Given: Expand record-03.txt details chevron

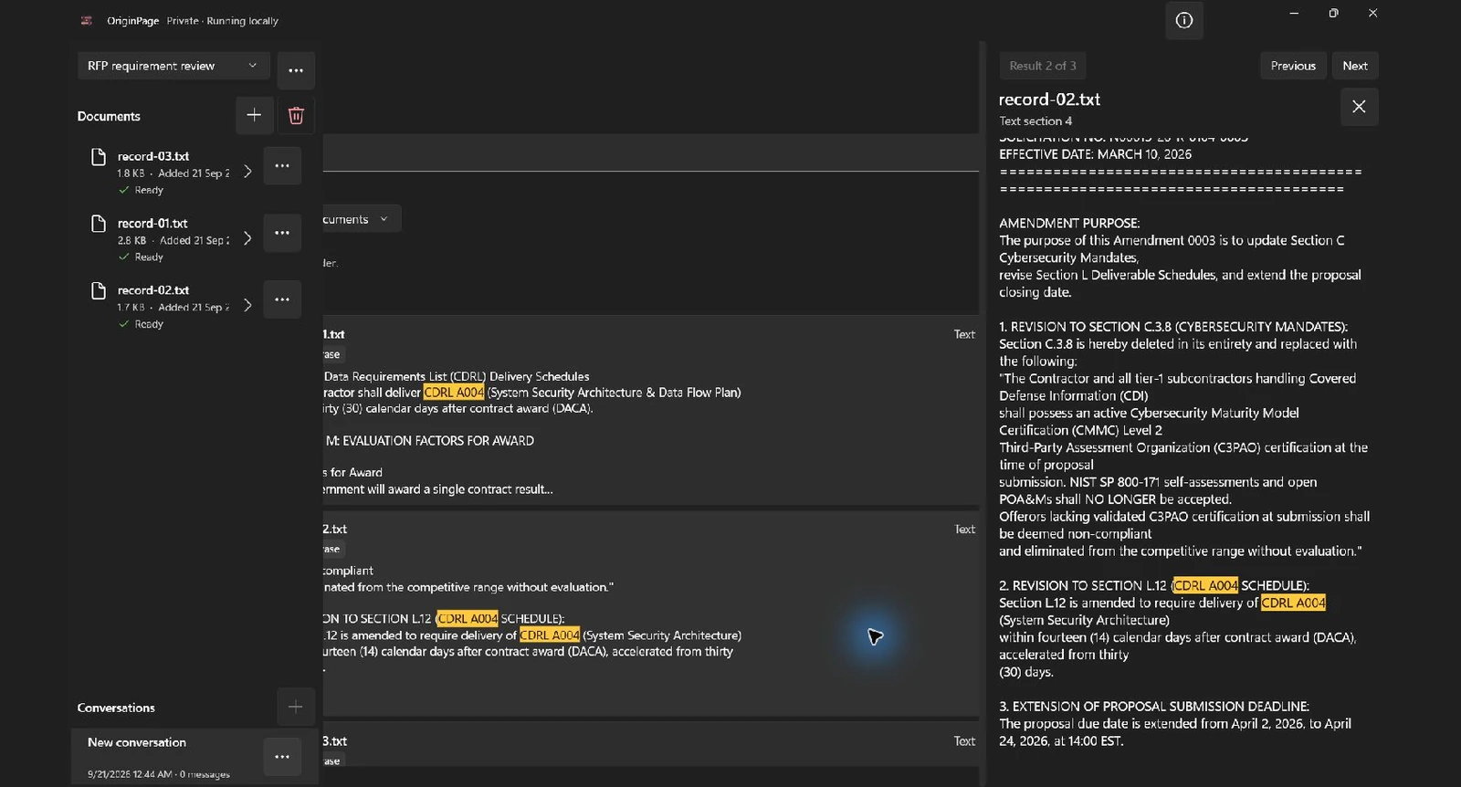Looking at the screenshot, I should [247, 172].
